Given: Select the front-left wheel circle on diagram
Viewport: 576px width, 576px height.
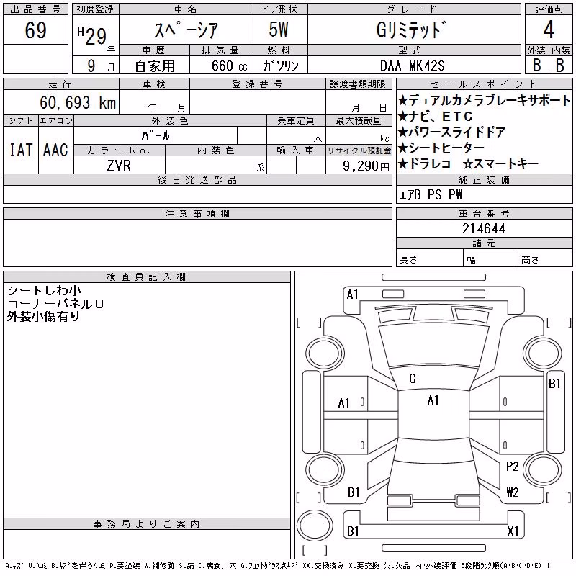Looking at the screenshot, I should (325, 354).
